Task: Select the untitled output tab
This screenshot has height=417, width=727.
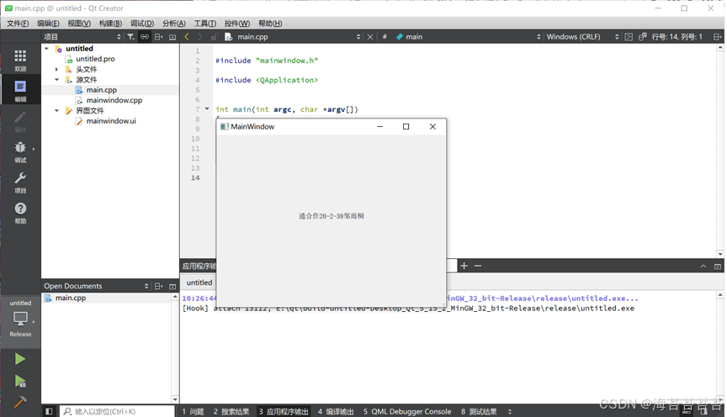Action: coord(199,282)
